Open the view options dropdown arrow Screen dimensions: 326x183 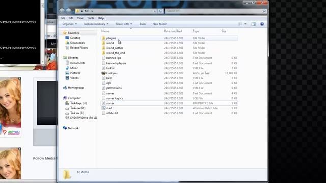[x=246, y=24]
